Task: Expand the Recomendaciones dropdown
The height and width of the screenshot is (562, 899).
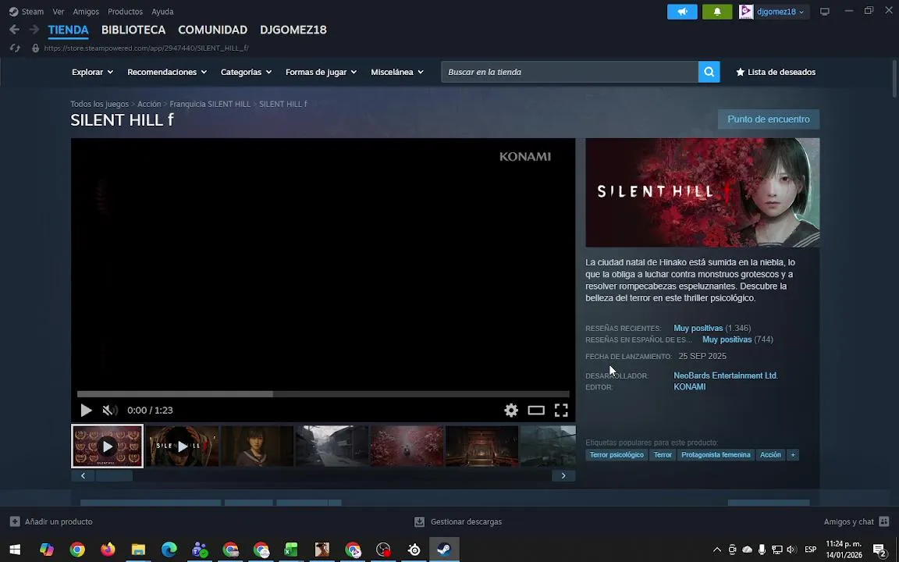Action: click(x=167, y=72)
